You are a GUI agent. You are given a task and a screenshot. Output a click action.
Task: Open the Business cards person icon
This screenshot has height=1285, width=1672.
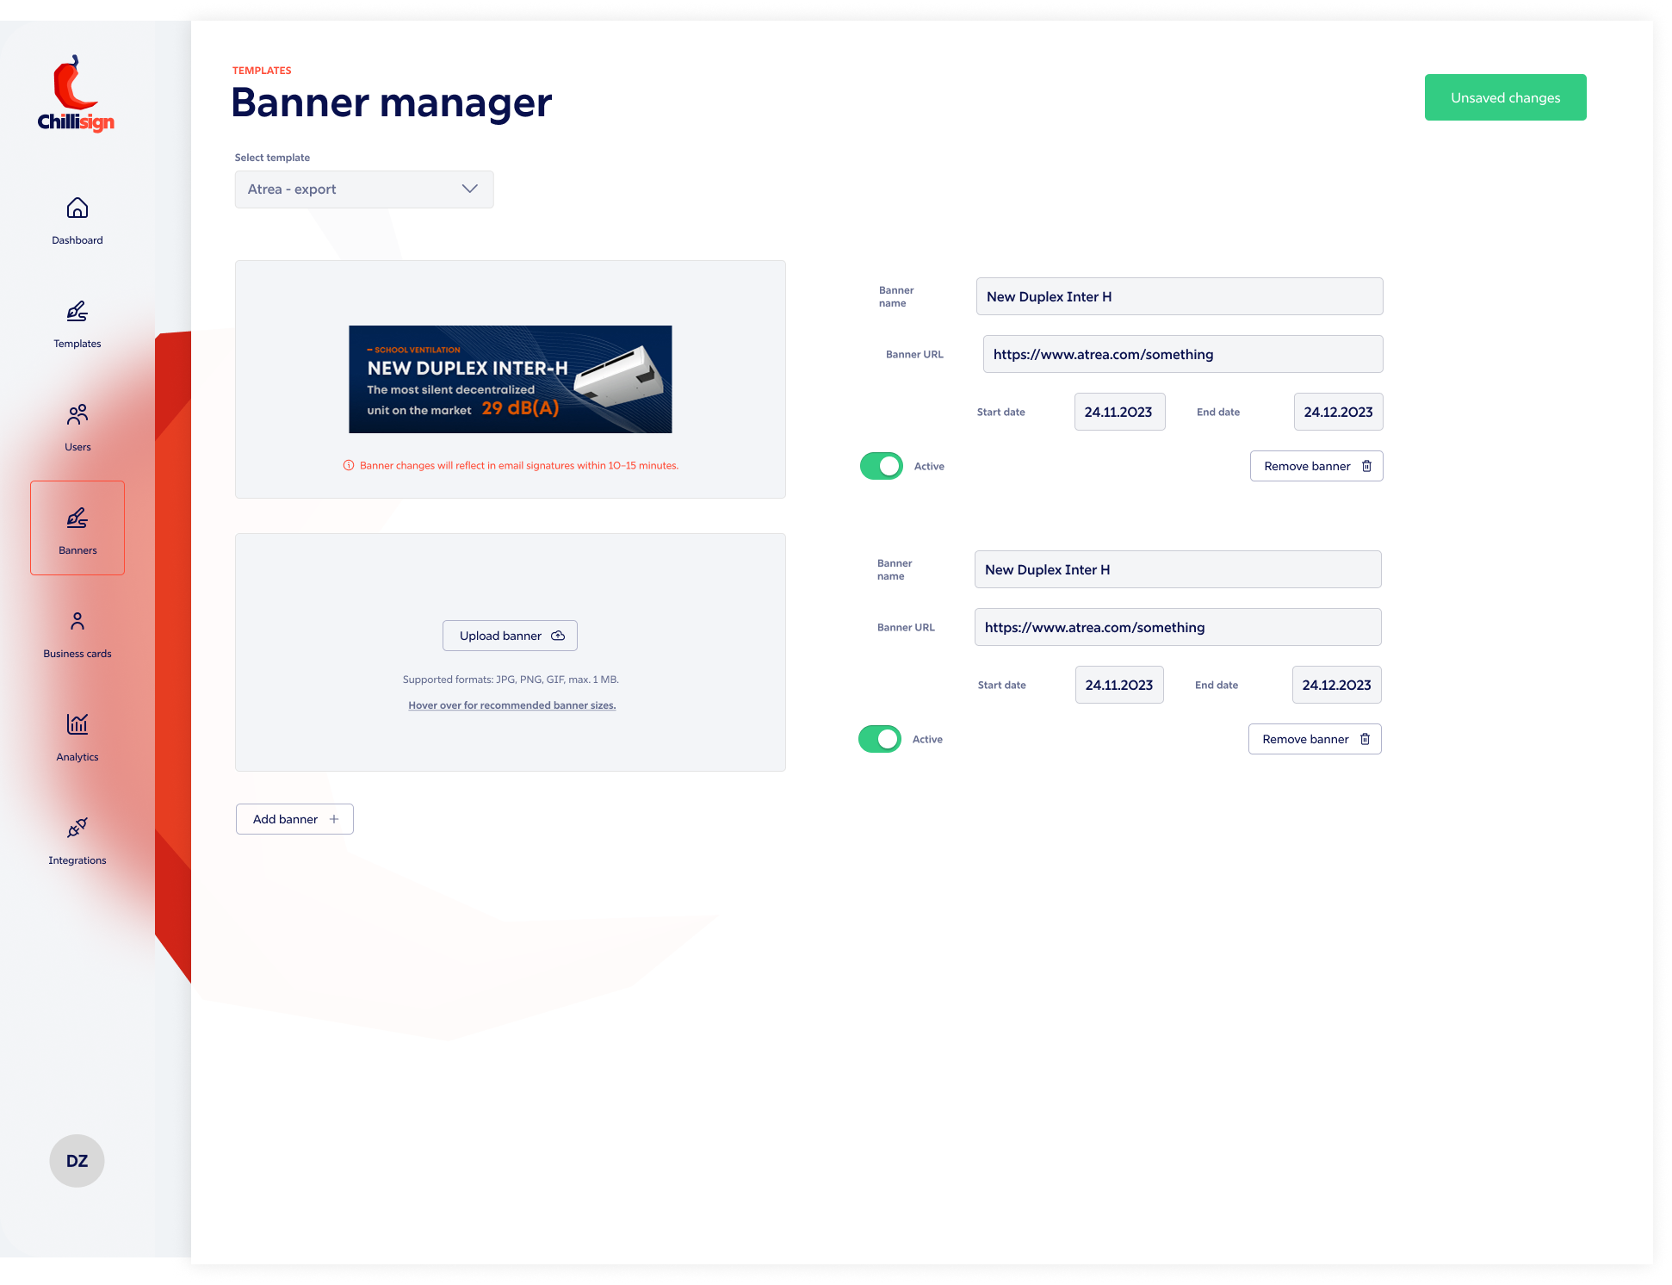[x=77, y=622]
